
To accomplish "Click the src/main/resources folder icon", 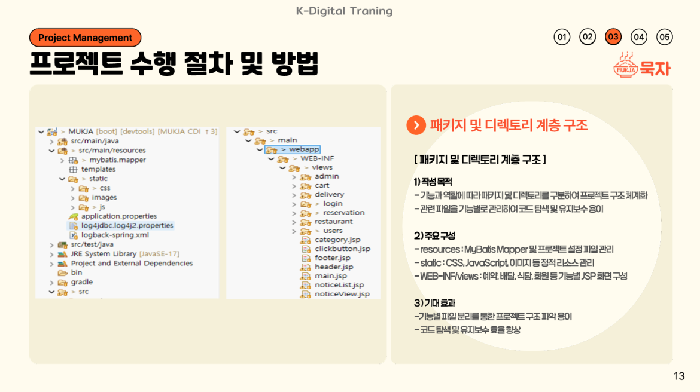I will point(62,151).
